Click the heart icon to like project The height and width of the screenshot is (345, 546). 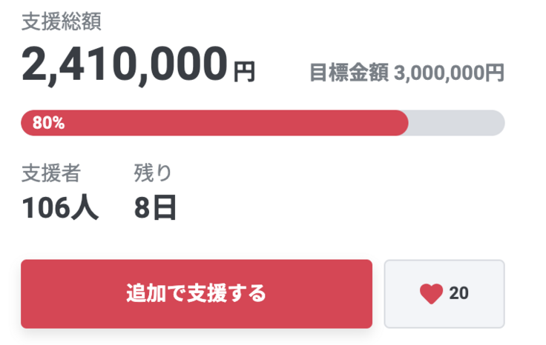[431, 294]
